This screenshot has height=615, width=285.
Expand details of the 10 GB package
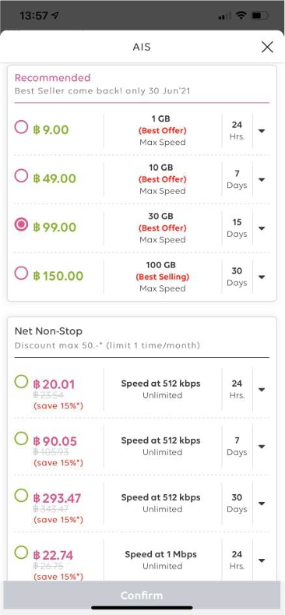[262, 179]
